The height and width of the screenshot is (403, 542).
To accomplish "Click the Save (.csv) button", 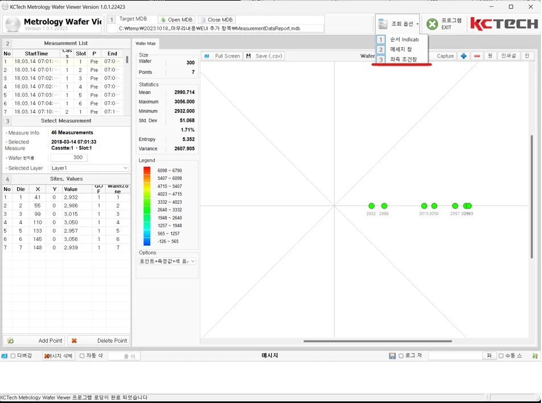I will coord(264,56).
